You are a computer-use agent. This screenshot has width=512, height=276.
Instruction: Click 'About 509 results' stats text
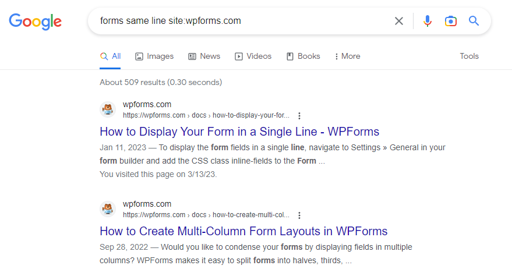[161, 82]
